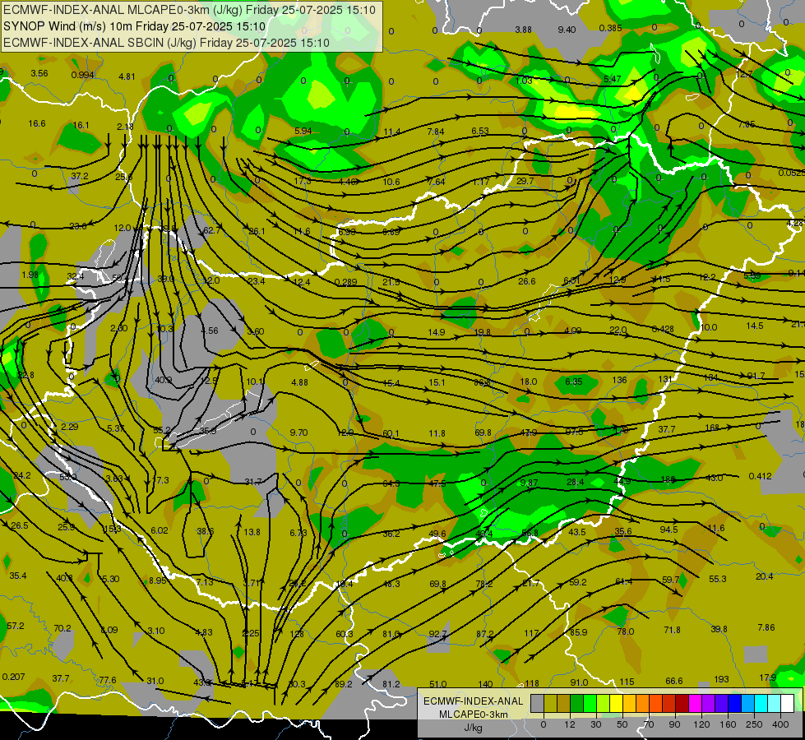Click the '120' tick label in the legend
The height and width of the screenshot is (740, 805).
pyautogui.click(x=701, y=724)
